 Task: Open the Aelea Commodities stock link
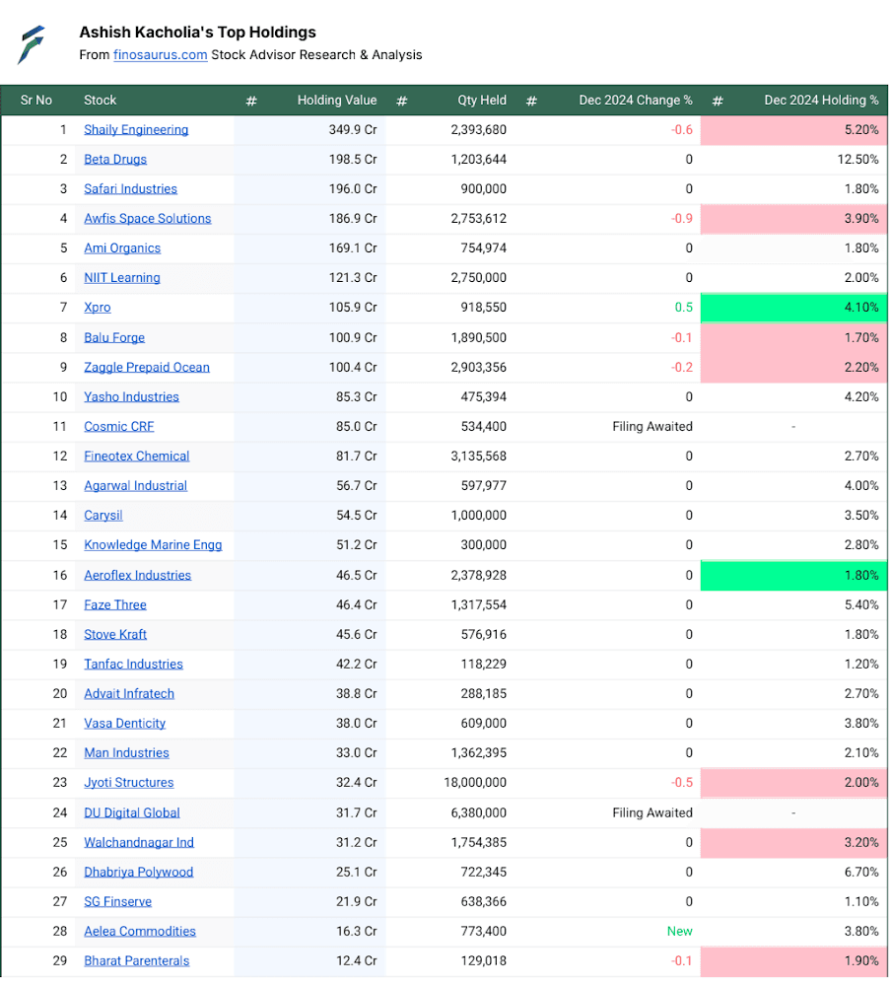(140, 931)
